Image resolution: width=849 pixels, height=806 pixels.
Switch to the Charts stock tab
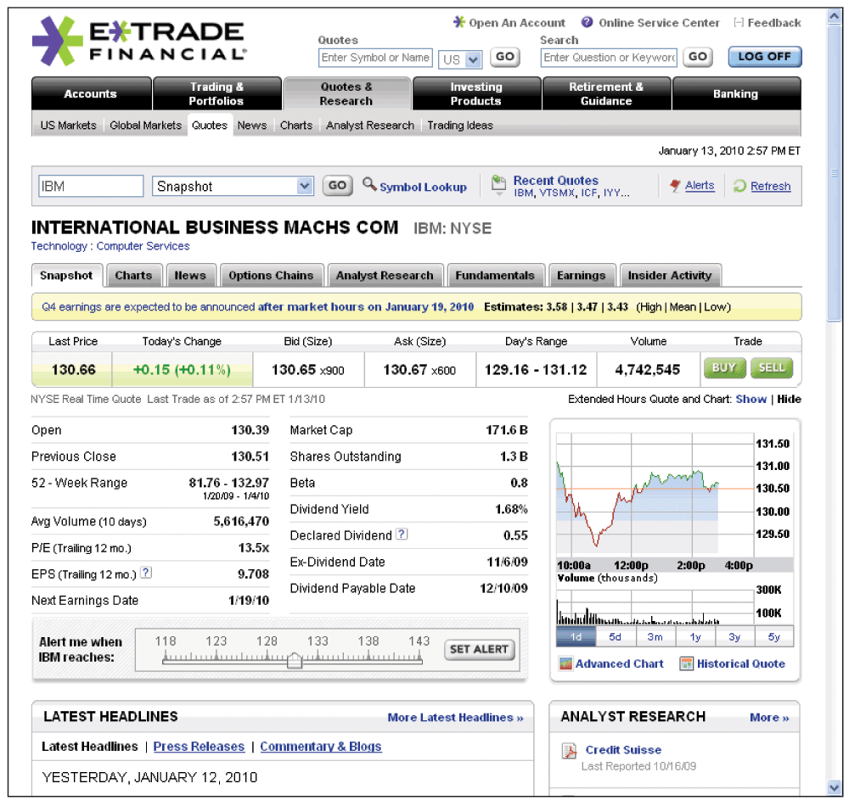click(x=134, y=276)
